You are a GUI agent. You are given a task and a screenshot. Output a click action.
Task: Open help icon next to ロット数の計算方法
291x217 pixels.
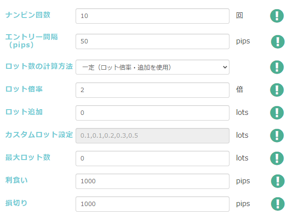pyautogui.click(x=277, y=67)
